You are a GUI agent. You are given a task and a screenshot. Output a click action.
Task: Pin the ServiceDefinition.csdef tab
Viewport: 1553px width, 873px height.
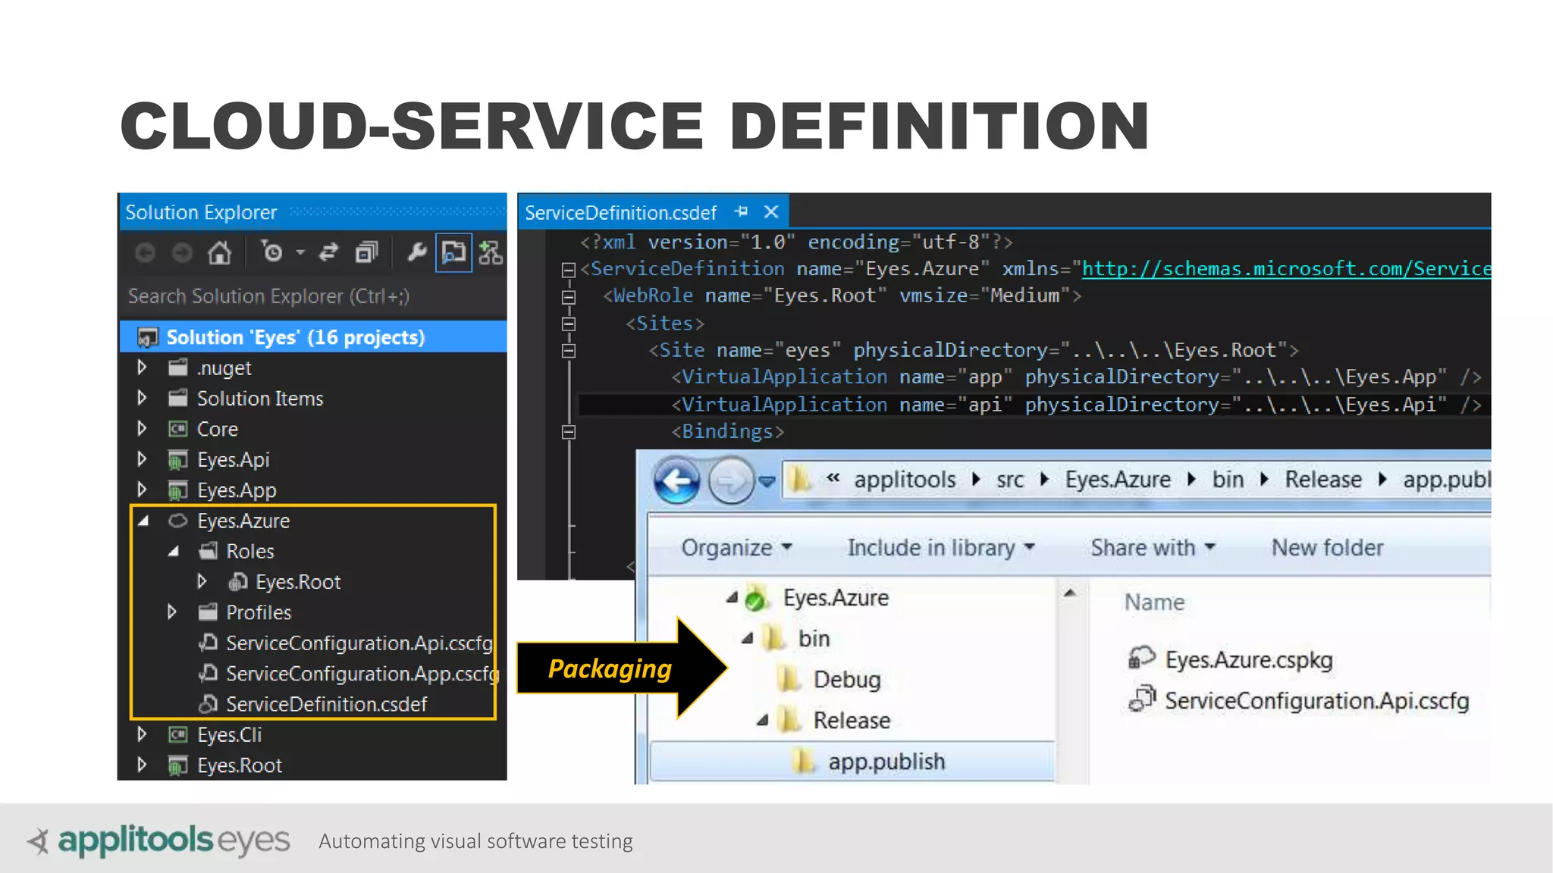tap(742, 212)
